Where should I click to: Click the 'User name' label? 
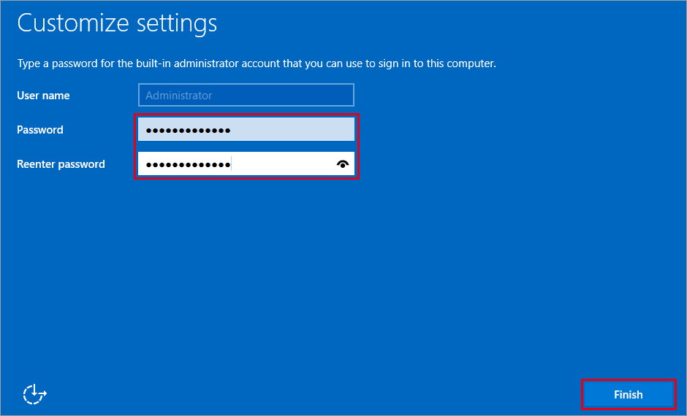(43, 96)
